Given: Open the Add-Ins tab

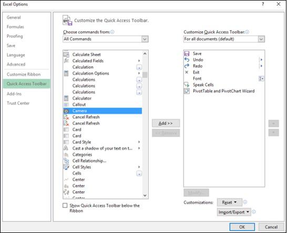Looking at the screenshot, I should coord(14,94).
